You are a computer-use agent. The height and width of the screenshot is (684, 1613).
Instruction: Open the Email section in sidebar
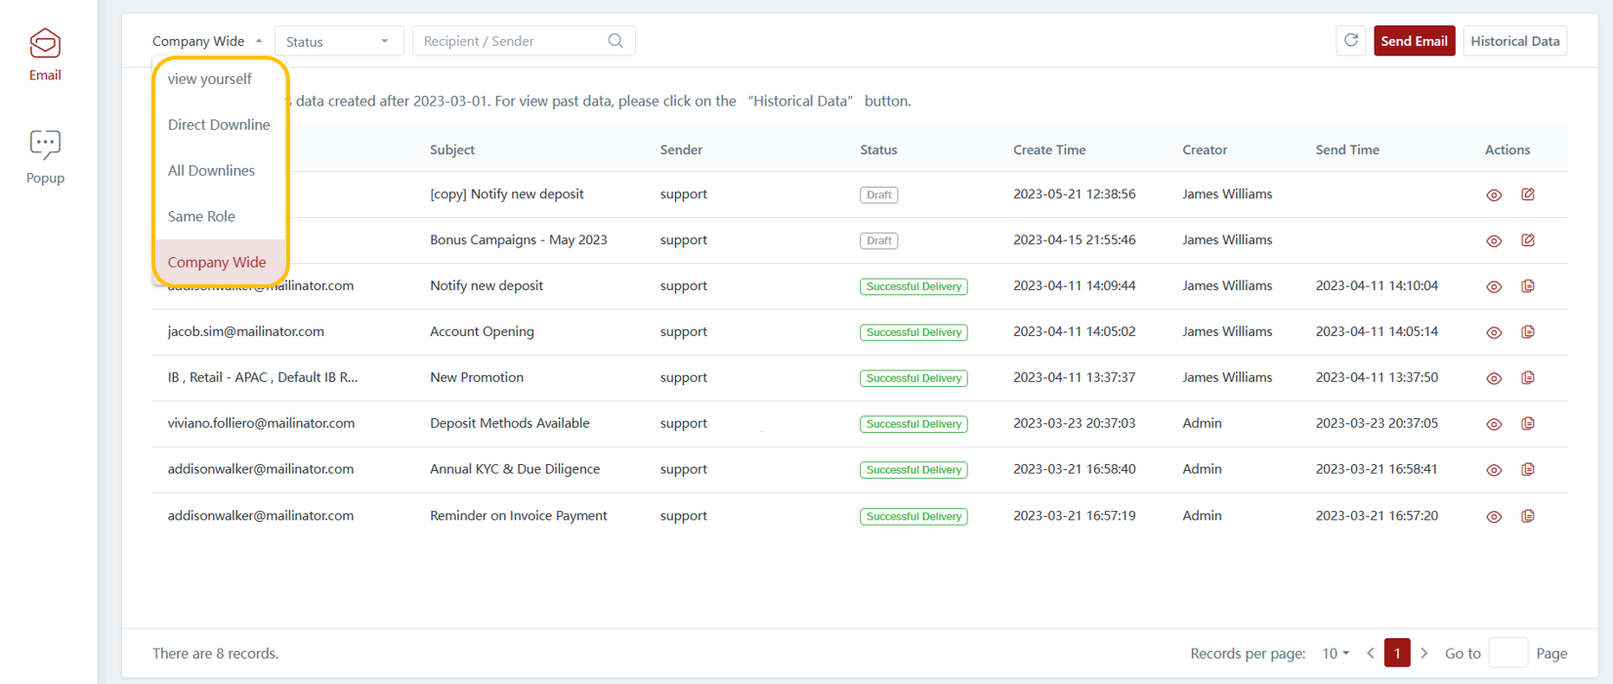tap(45, 55)
